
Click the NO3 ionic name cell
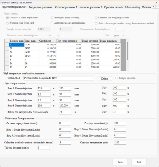pos(32,52)
